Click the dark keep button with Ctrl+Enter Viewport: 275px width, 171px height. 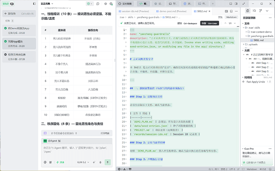point(210,23)
